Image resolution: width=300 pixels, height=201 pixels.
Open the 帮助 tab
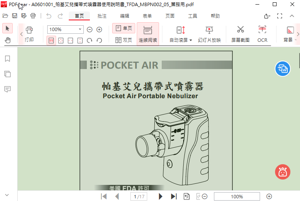[215, 16]
